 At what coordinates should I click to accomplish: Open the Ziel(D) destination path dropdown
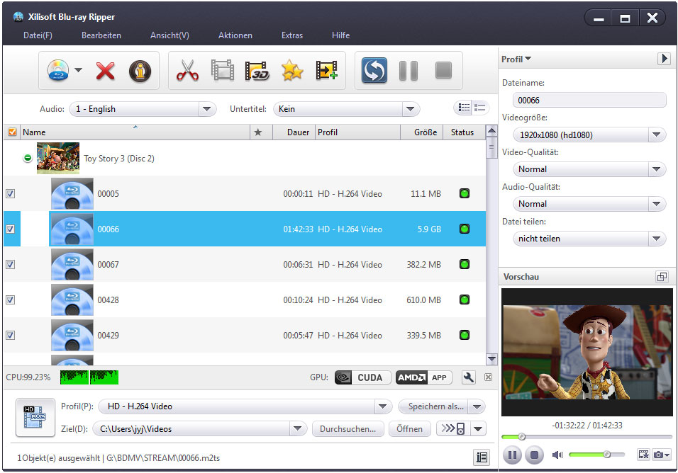tap(200, 428)
